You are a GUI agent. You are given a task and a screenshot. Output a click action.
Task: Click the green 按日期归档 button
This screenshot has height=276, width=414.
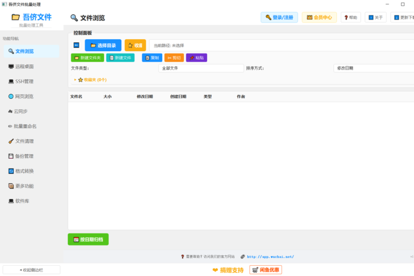(x=88, y=239)
